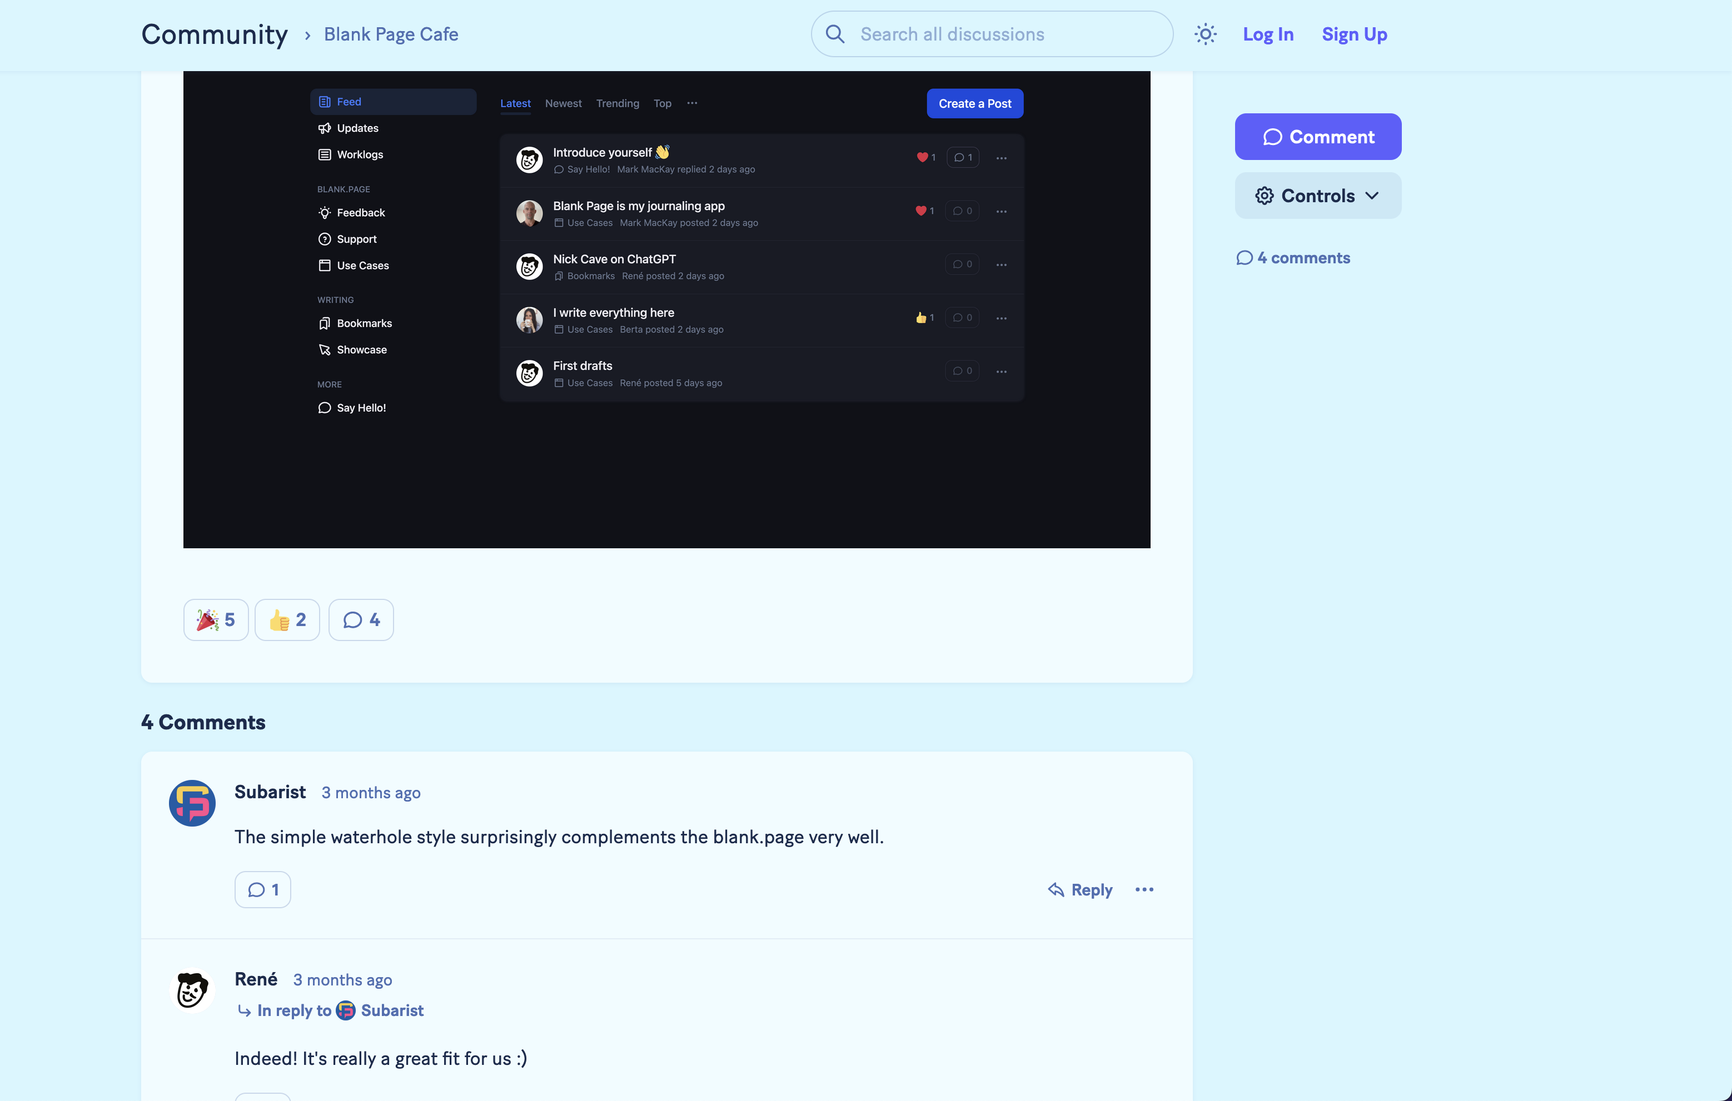Image resolution: width=1732 pixels, height=1101 pixels.
Task: React with the party popper emoji
Action: tap(216, 619)
